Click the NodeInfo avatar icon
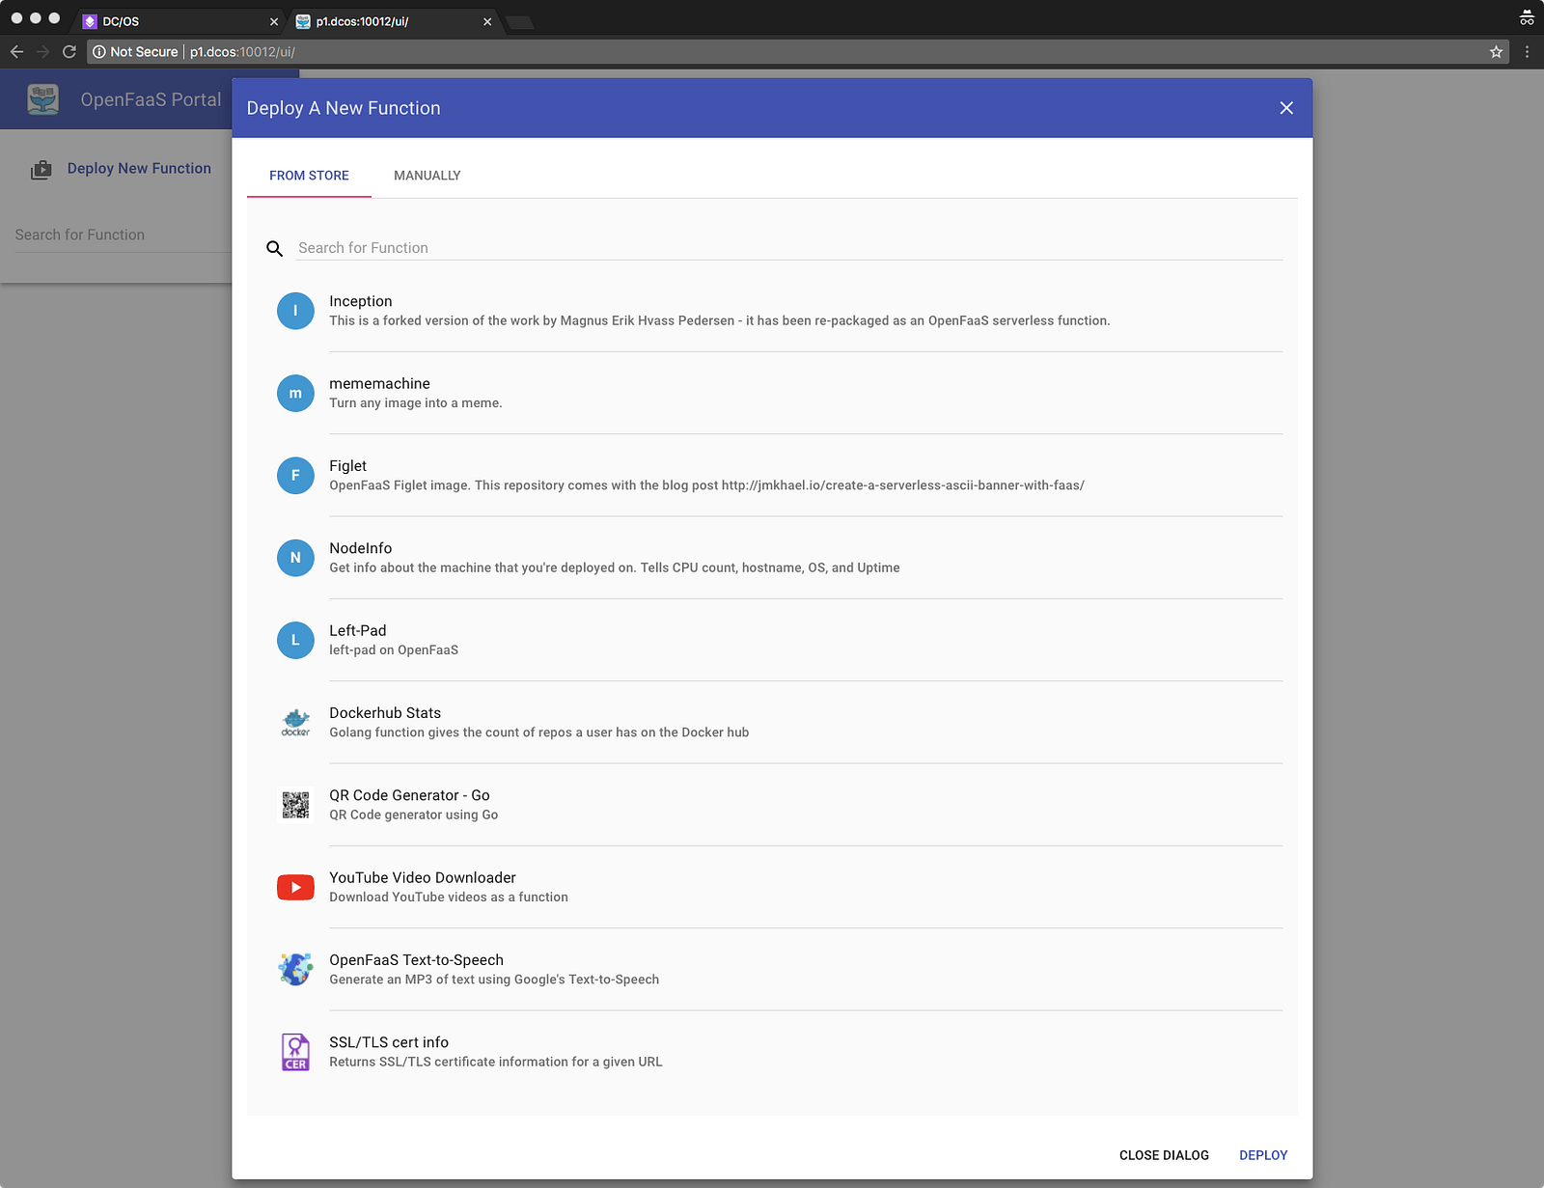The width and height of the screenshot is (1544, 1188). pos(295,558)
